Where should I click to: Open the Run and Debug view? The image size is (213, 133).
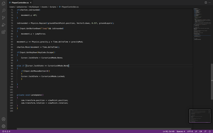pyautogui.click(x=4, y=25)
